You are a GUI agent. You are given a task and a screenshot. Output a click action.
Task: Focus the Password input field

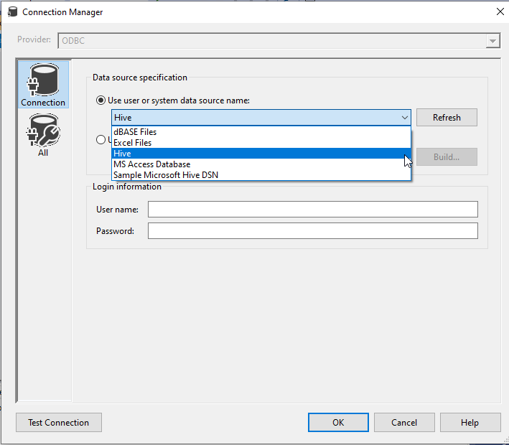coord(312,231)
